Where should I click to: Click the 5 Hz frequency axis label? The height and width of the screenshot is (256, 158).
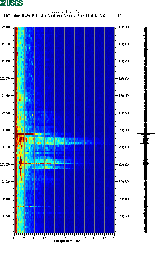(x=24, y=238)
